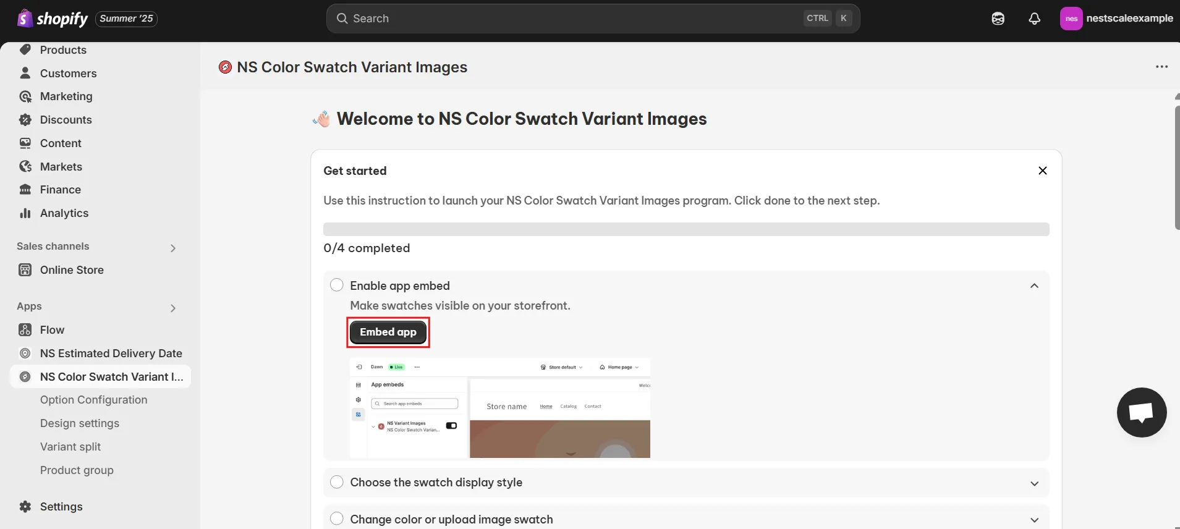The height and width of the screenshot is (529, 1180).
Task: Click NS Color Swatch sidebar app icon
Action: coord(25,377)
